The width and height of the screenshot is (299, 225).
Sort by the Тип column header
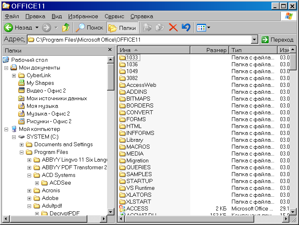coord(253,50)
